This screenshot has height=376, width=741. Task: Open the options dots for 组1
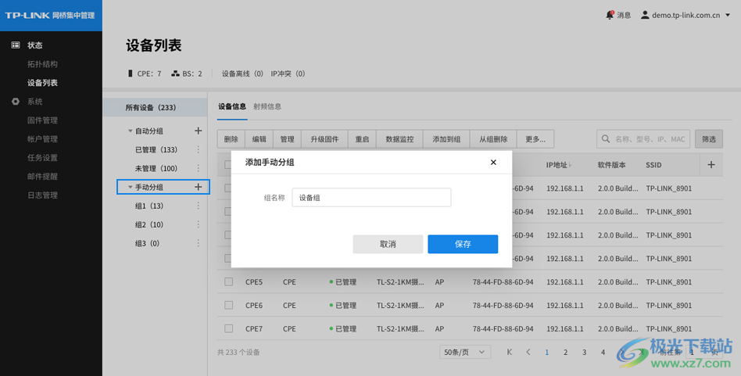[x=198, y=206]
